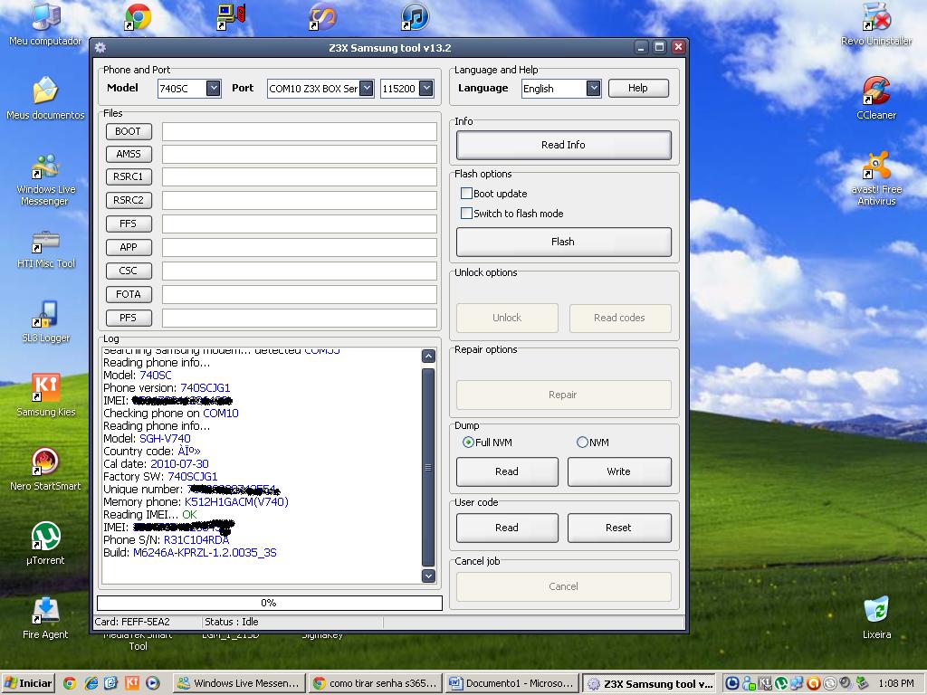Open the computer and red phone desktop shortcut

[x=231, y=17]
